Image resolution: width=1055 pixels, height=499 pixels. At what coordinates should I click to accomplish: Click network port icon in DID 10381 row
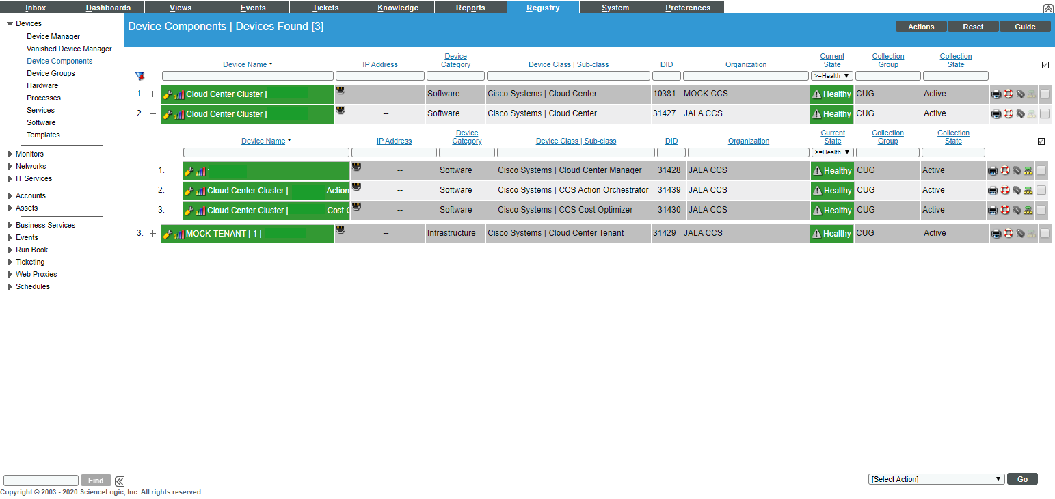pyautogui.click(x=340, y=90)
